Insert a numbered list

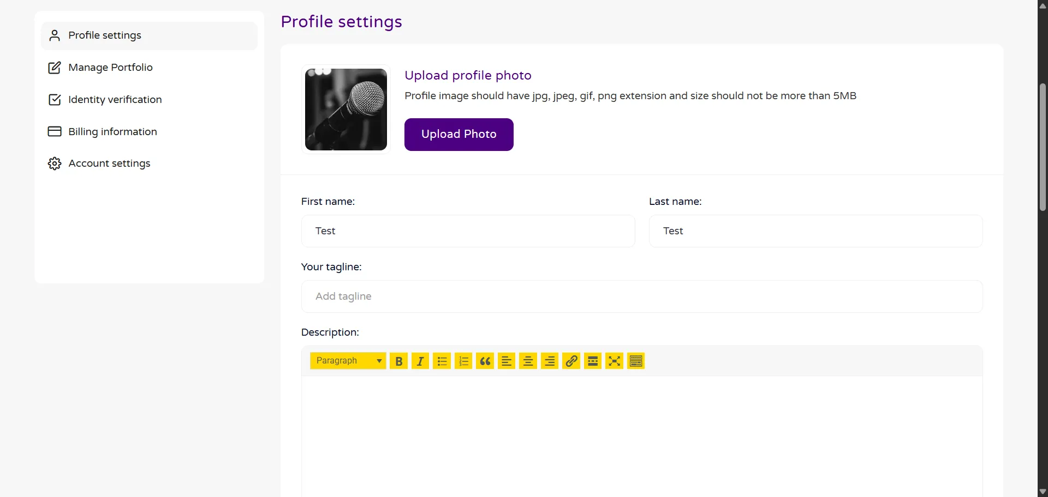(x=463, y=361)
